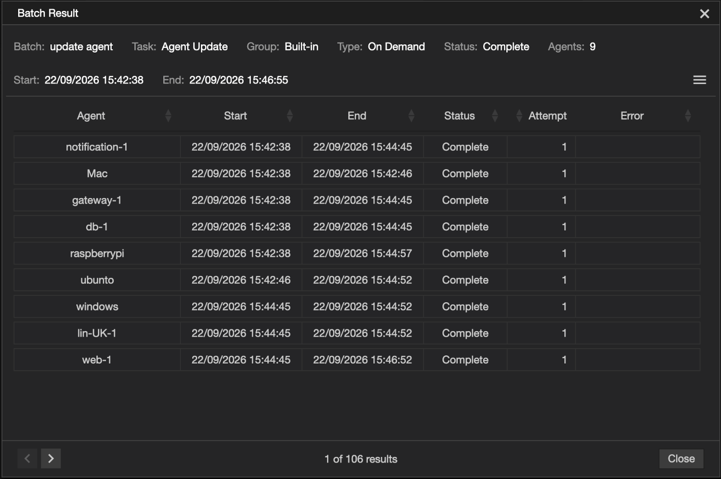Click the task value 'Agent Update'

(195, 47)
